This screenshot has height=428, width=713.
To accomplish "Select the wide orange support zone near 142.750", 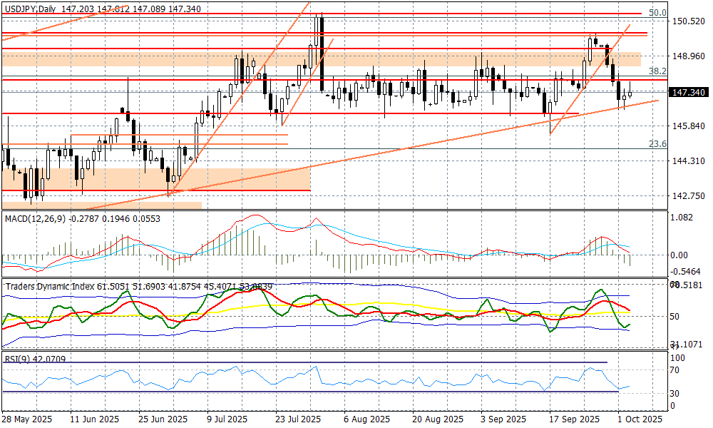I will pos(157,179).
